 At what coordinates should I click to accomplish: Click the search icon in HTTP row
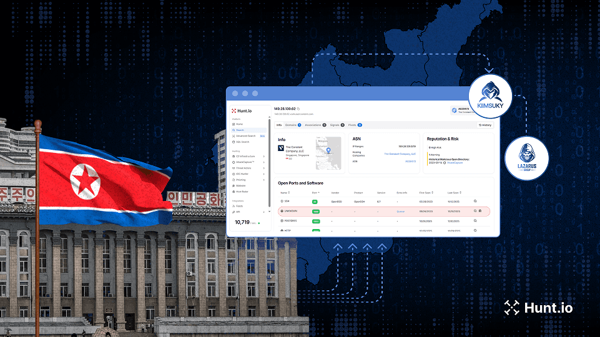(475, 230)
